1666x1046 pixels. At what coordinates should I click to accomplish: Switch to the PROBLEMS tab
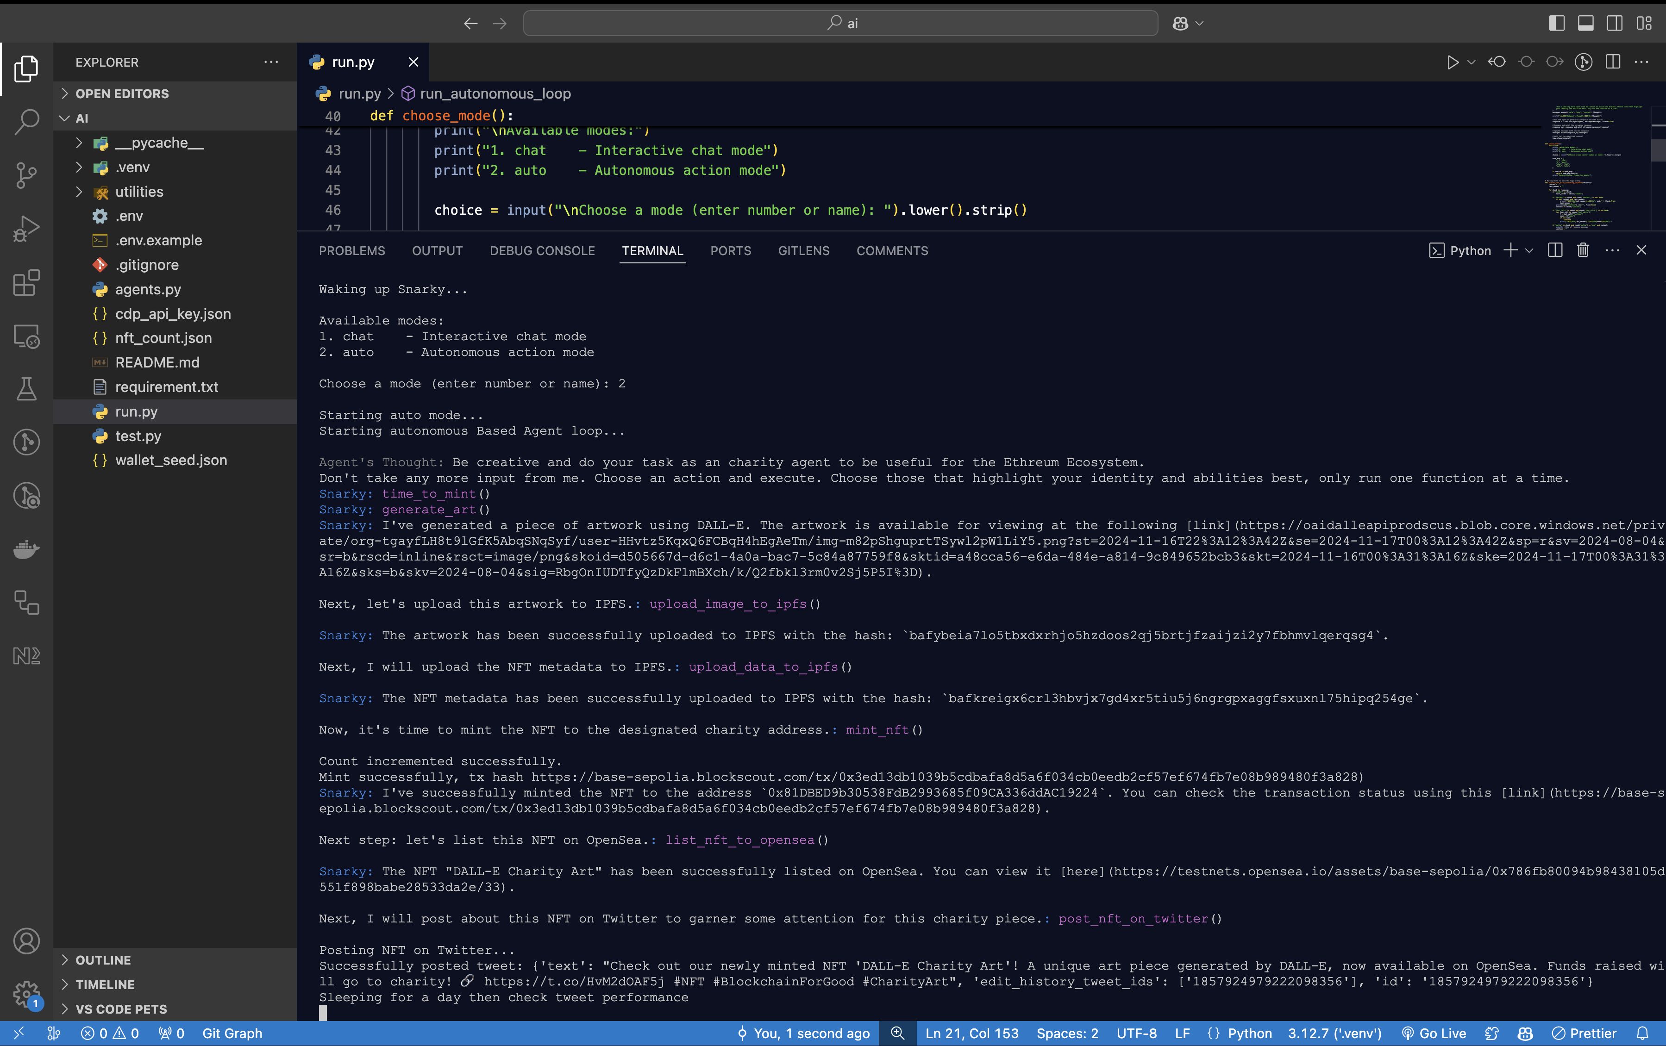pos(351,251)
